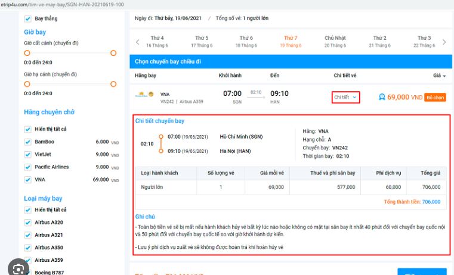The width and height of the screenshot is (454, 275).
Task: Click the landing time slider right handle
Action: [113, 85]
